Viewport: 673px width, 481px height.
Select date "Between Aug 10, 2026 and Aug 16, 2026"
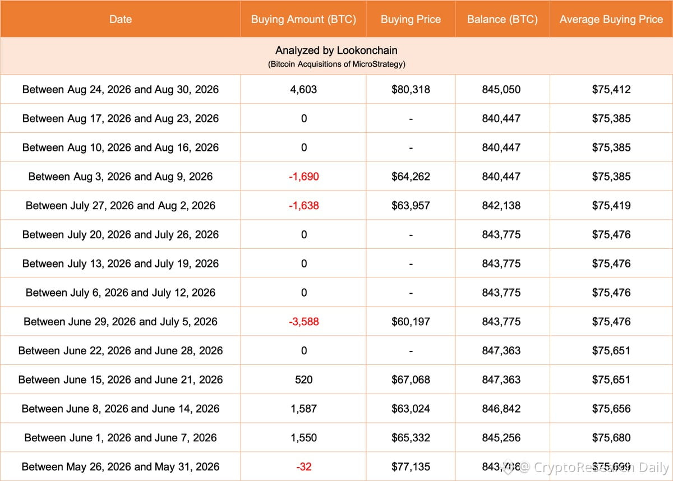(121, 147)
